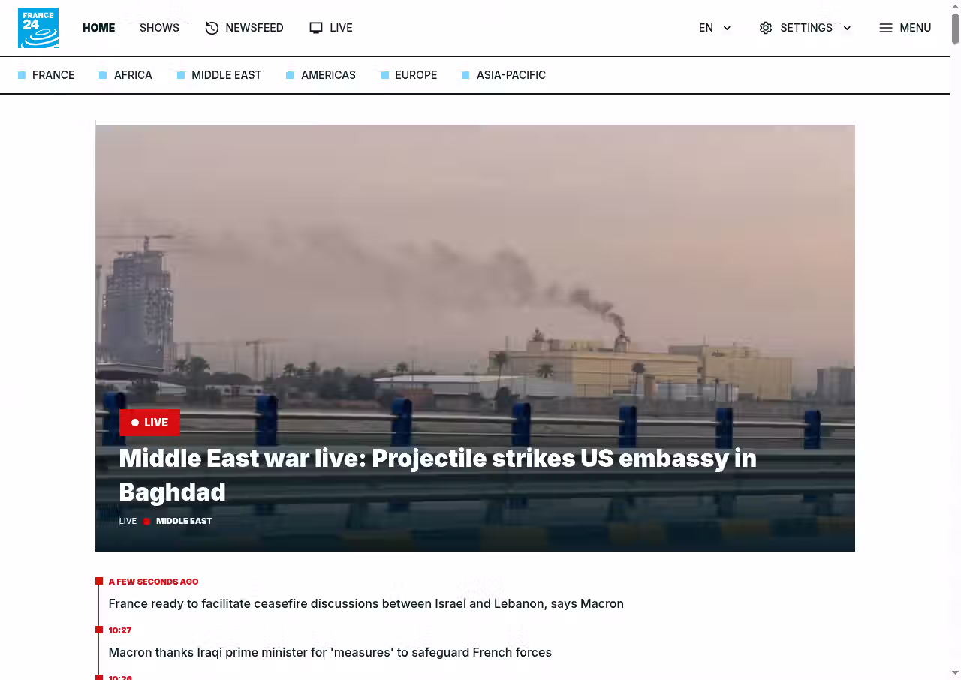The image size is (961, 680).
Task: Open the Newsfeed clock icon
Action: (x=212, y=28)
